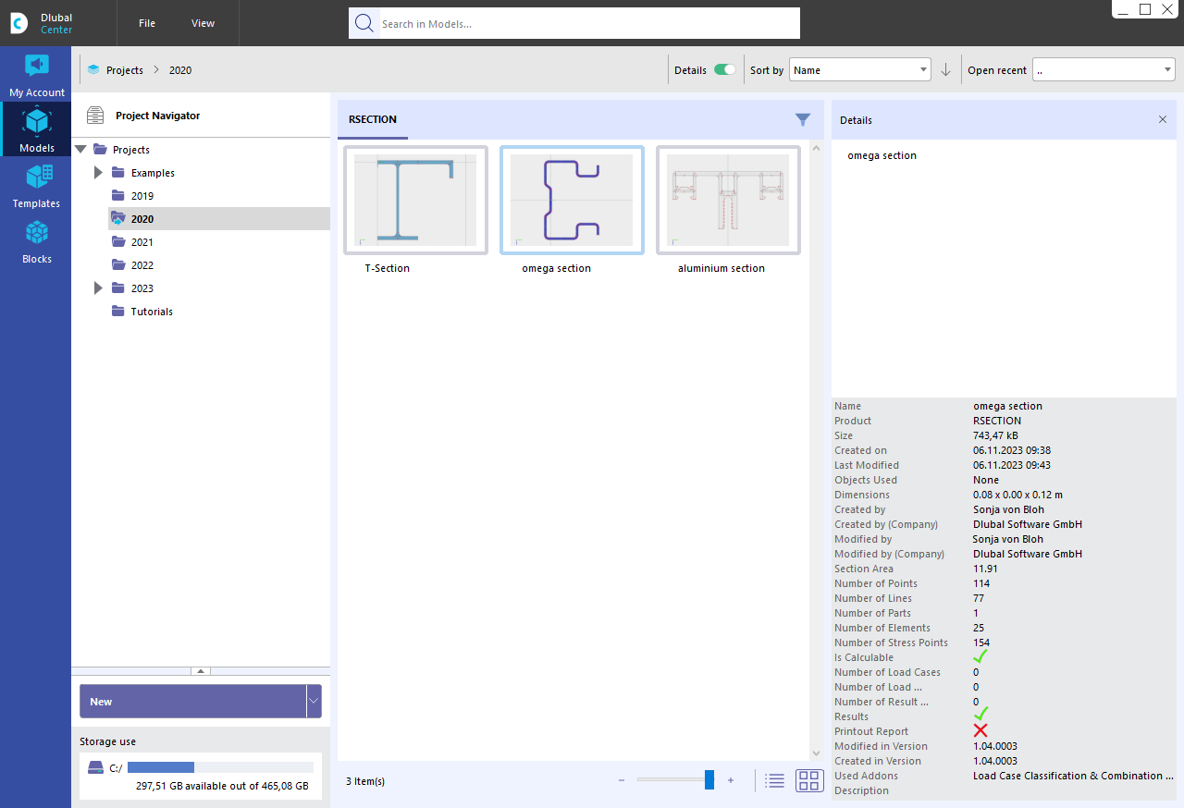Reverse sort order with arrow icon
Screen dimensions: 1184x808
tap(945, 70)
